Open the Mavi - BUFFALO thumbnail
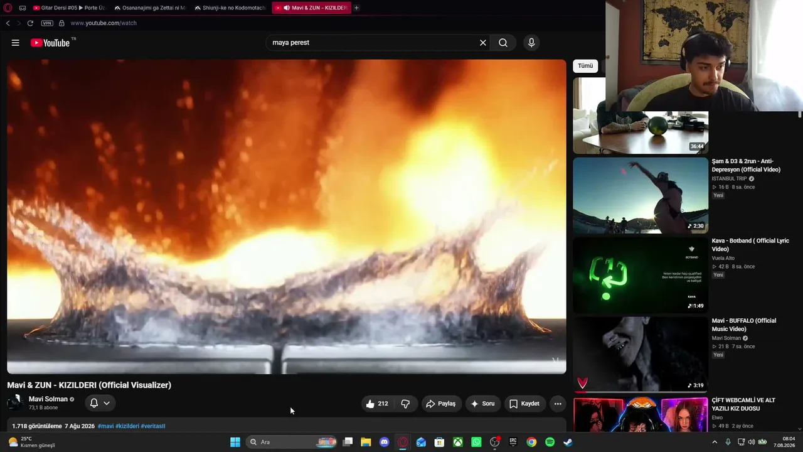 point(641,355)
